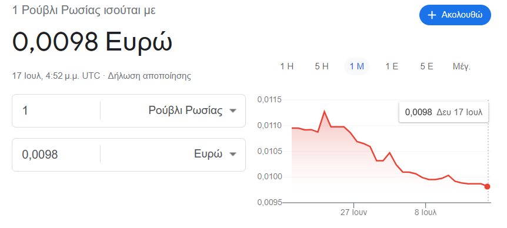Click the ruble amount field showing 1

coord(56,111)
